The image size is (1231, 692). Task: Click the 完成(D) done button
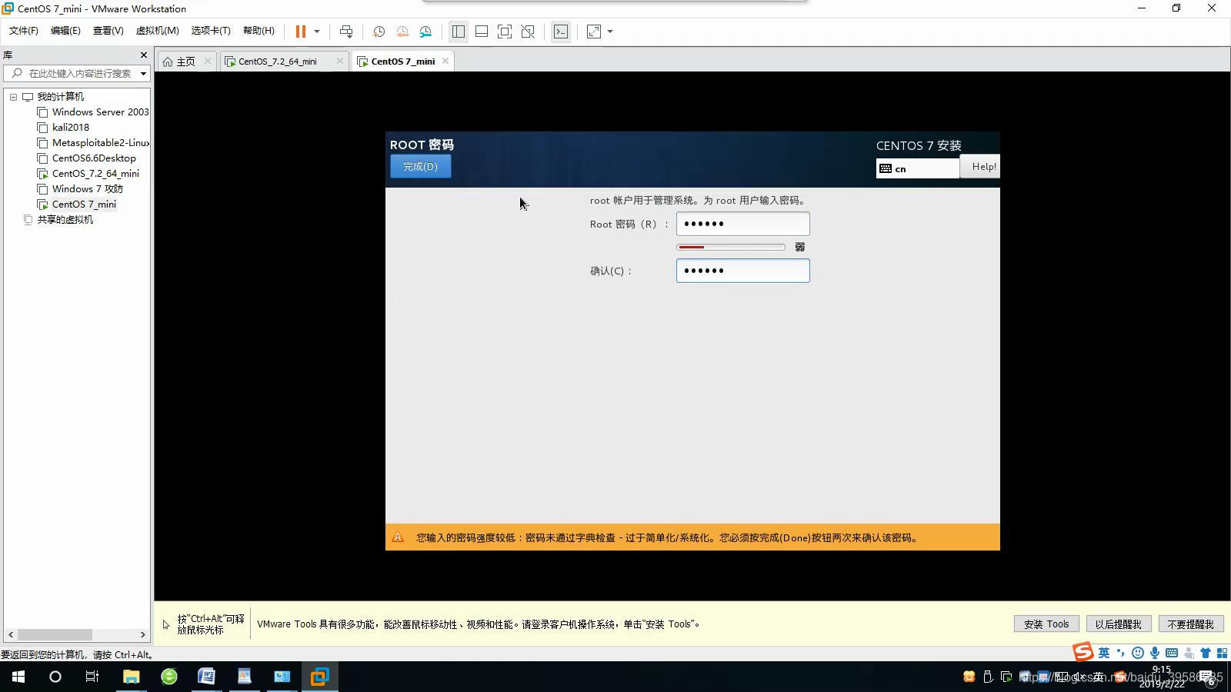pos(420,166)
